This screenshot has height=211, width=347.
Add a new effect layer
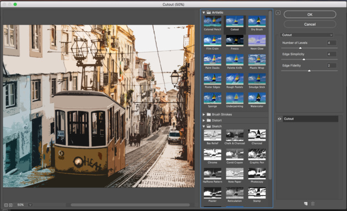(306, 204)
